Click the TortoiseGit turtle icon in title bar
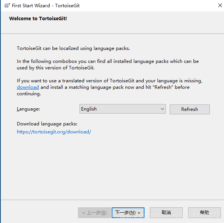 (7, 6)
